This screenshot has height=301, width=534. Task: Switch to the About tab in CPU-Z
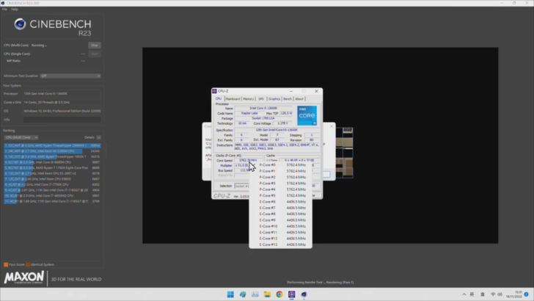[299, 99]
